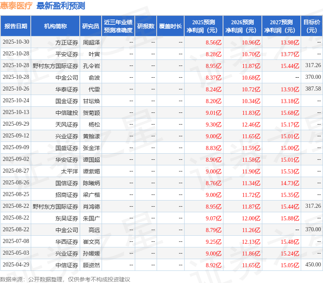The height and width of the screenshot is (283, 323).
Task: Click analyst 孙媛媛
Action: tap(91, 253)
